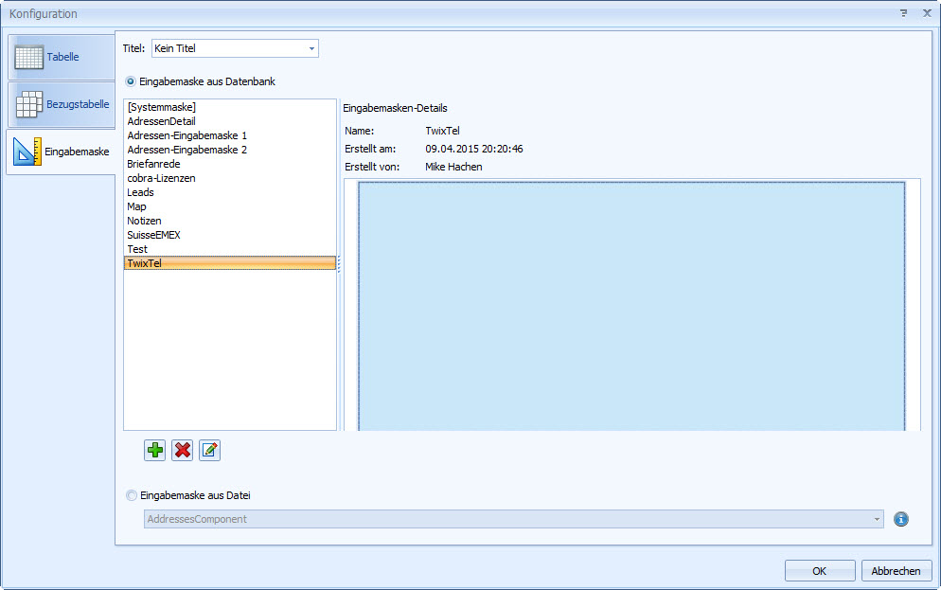Click the splitter handle beside the list

coord(339,264)
